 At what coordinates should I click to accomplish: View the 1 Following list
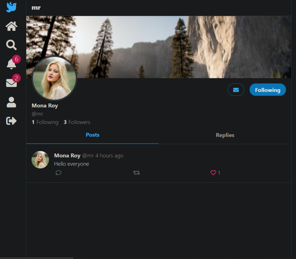click(x=45, y=122)
